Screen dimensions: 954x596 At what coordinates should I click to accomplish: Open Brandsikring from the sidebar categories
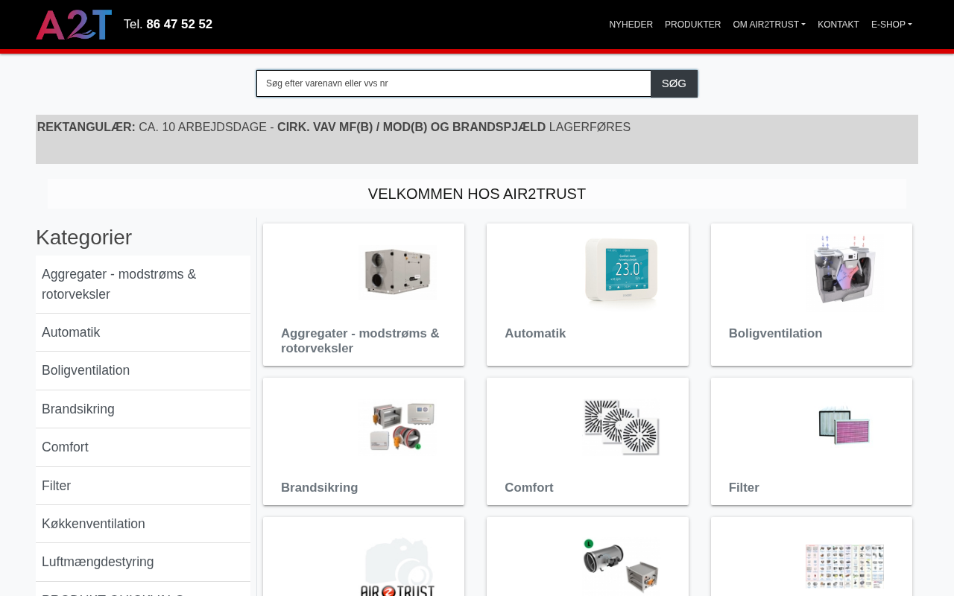[143, 409]
